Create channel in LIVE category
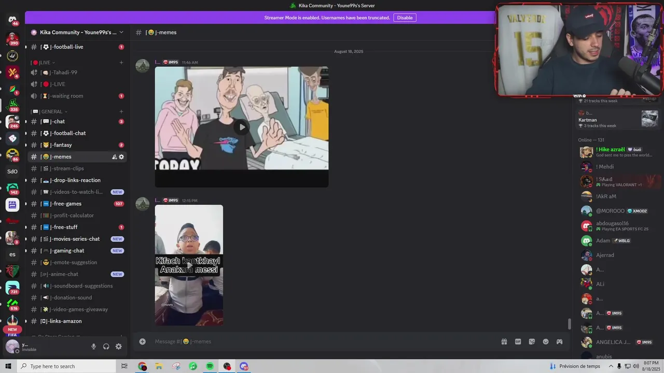Image resolution: width=664 pixels, height=373 pixels. tap(121, 63)
